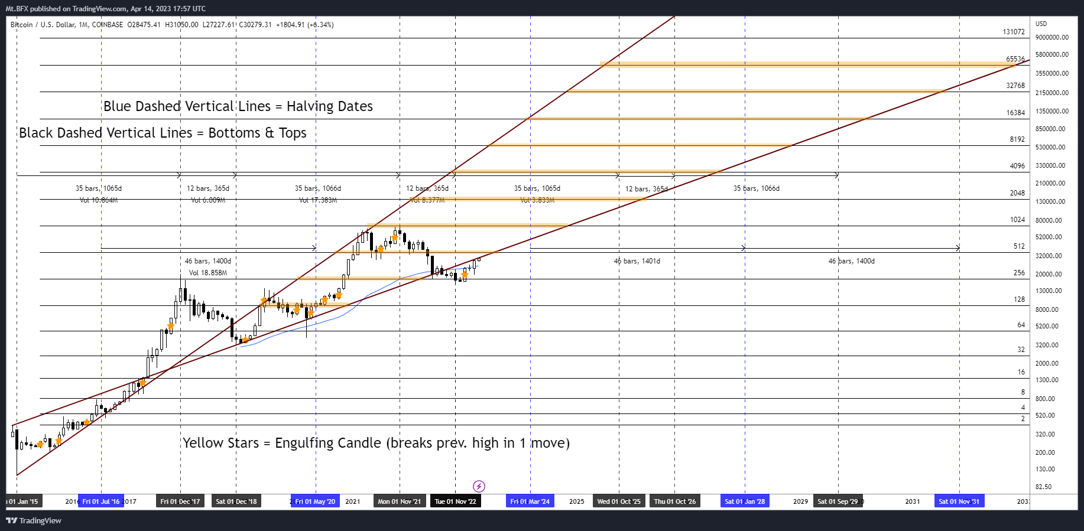Click the 'Vol 8.377M' range label
The width and height of the screenshot is (1084, 531).
tap(427, 200)
